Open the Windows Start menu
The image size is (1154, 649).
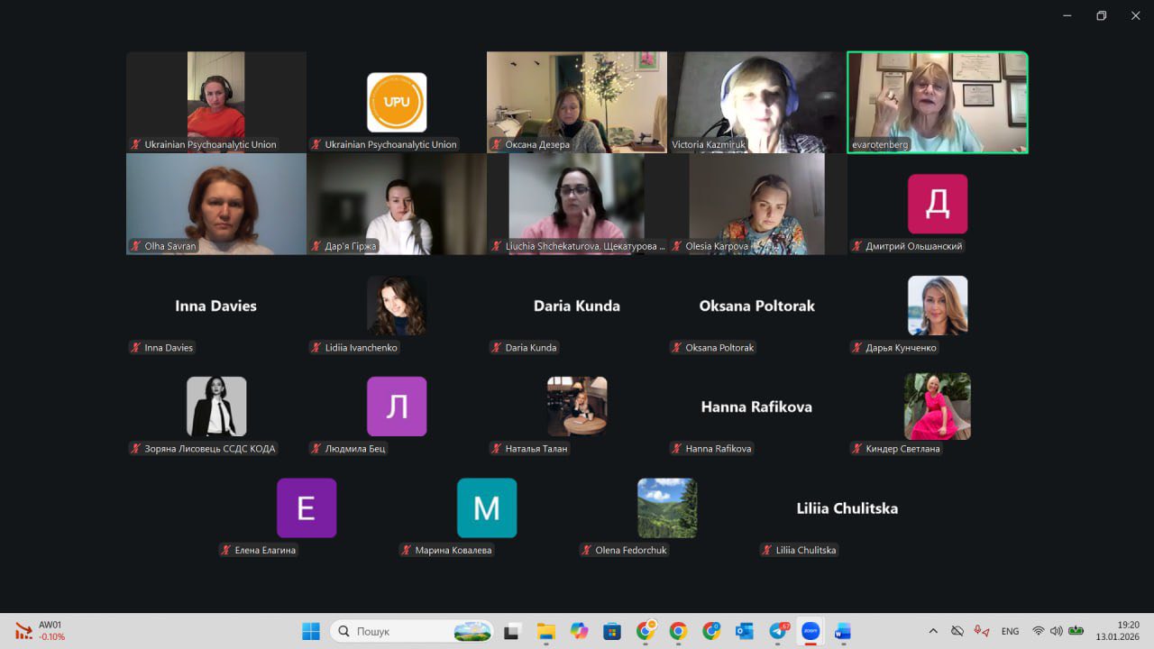311,631
